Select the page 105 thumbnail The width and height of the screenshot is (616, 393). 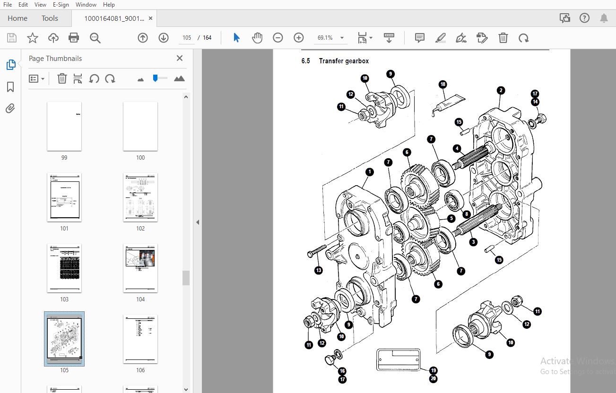pos(64,339)
